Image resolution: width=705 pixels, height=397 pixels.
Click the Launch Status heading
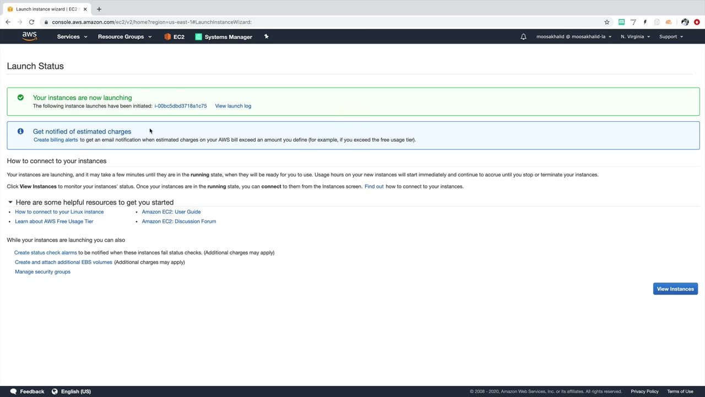[x=35, y=66]
